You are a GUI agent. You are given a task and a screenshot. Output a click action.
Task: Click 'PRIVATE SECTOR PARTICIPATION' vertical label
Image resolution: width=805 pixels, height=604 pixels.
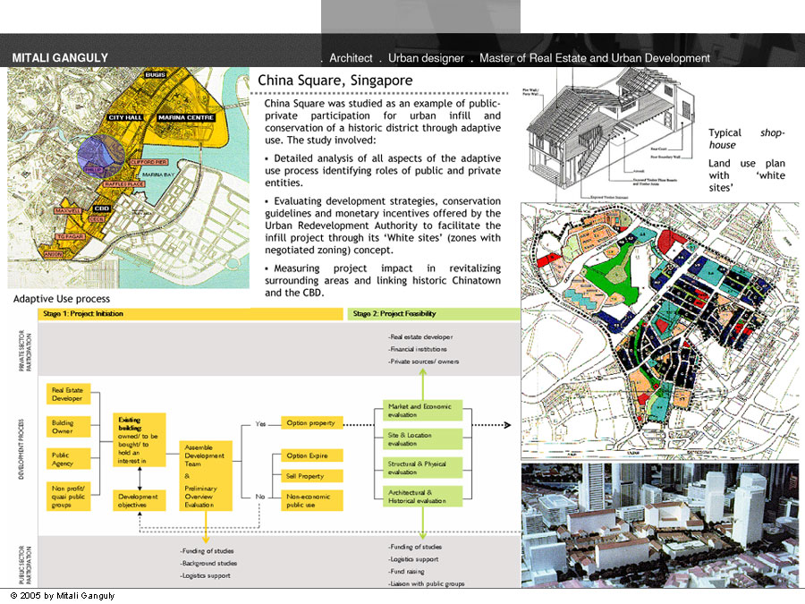(x=25, y=352)
